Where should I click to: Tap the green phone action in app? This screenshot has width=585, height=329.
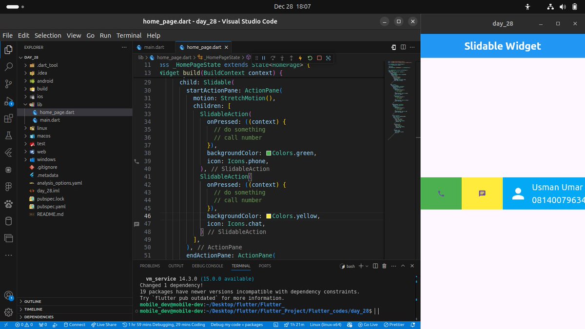441,194
